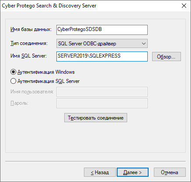Screen dimensions: 191x182
Task: Go back with the < Назад button
Action: click(x=100, y=172)
